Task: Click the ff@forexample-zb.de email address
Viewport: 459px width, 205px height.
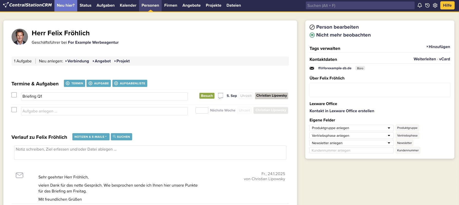Action: tap(335, 68)
